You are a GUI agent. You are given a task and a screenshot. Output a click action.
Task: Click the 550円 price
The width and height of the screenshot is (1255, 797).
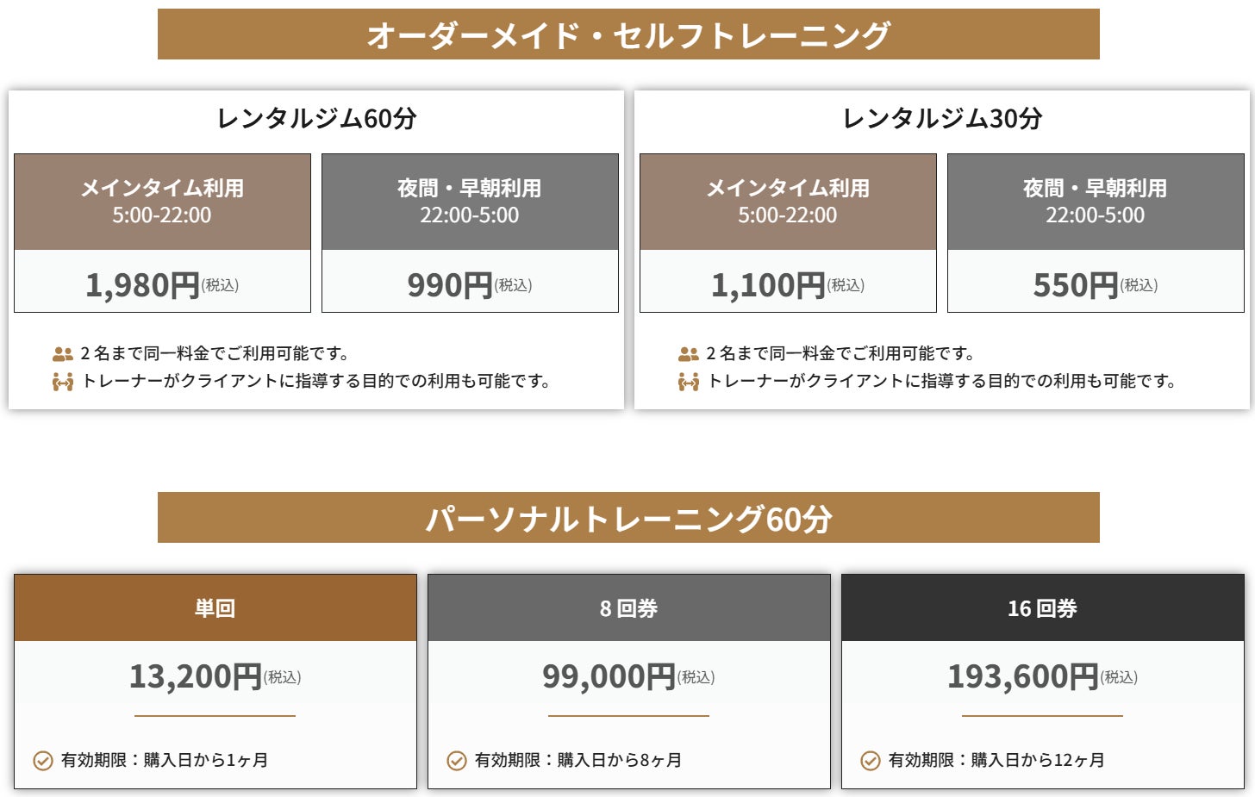tap(1076, 285)
